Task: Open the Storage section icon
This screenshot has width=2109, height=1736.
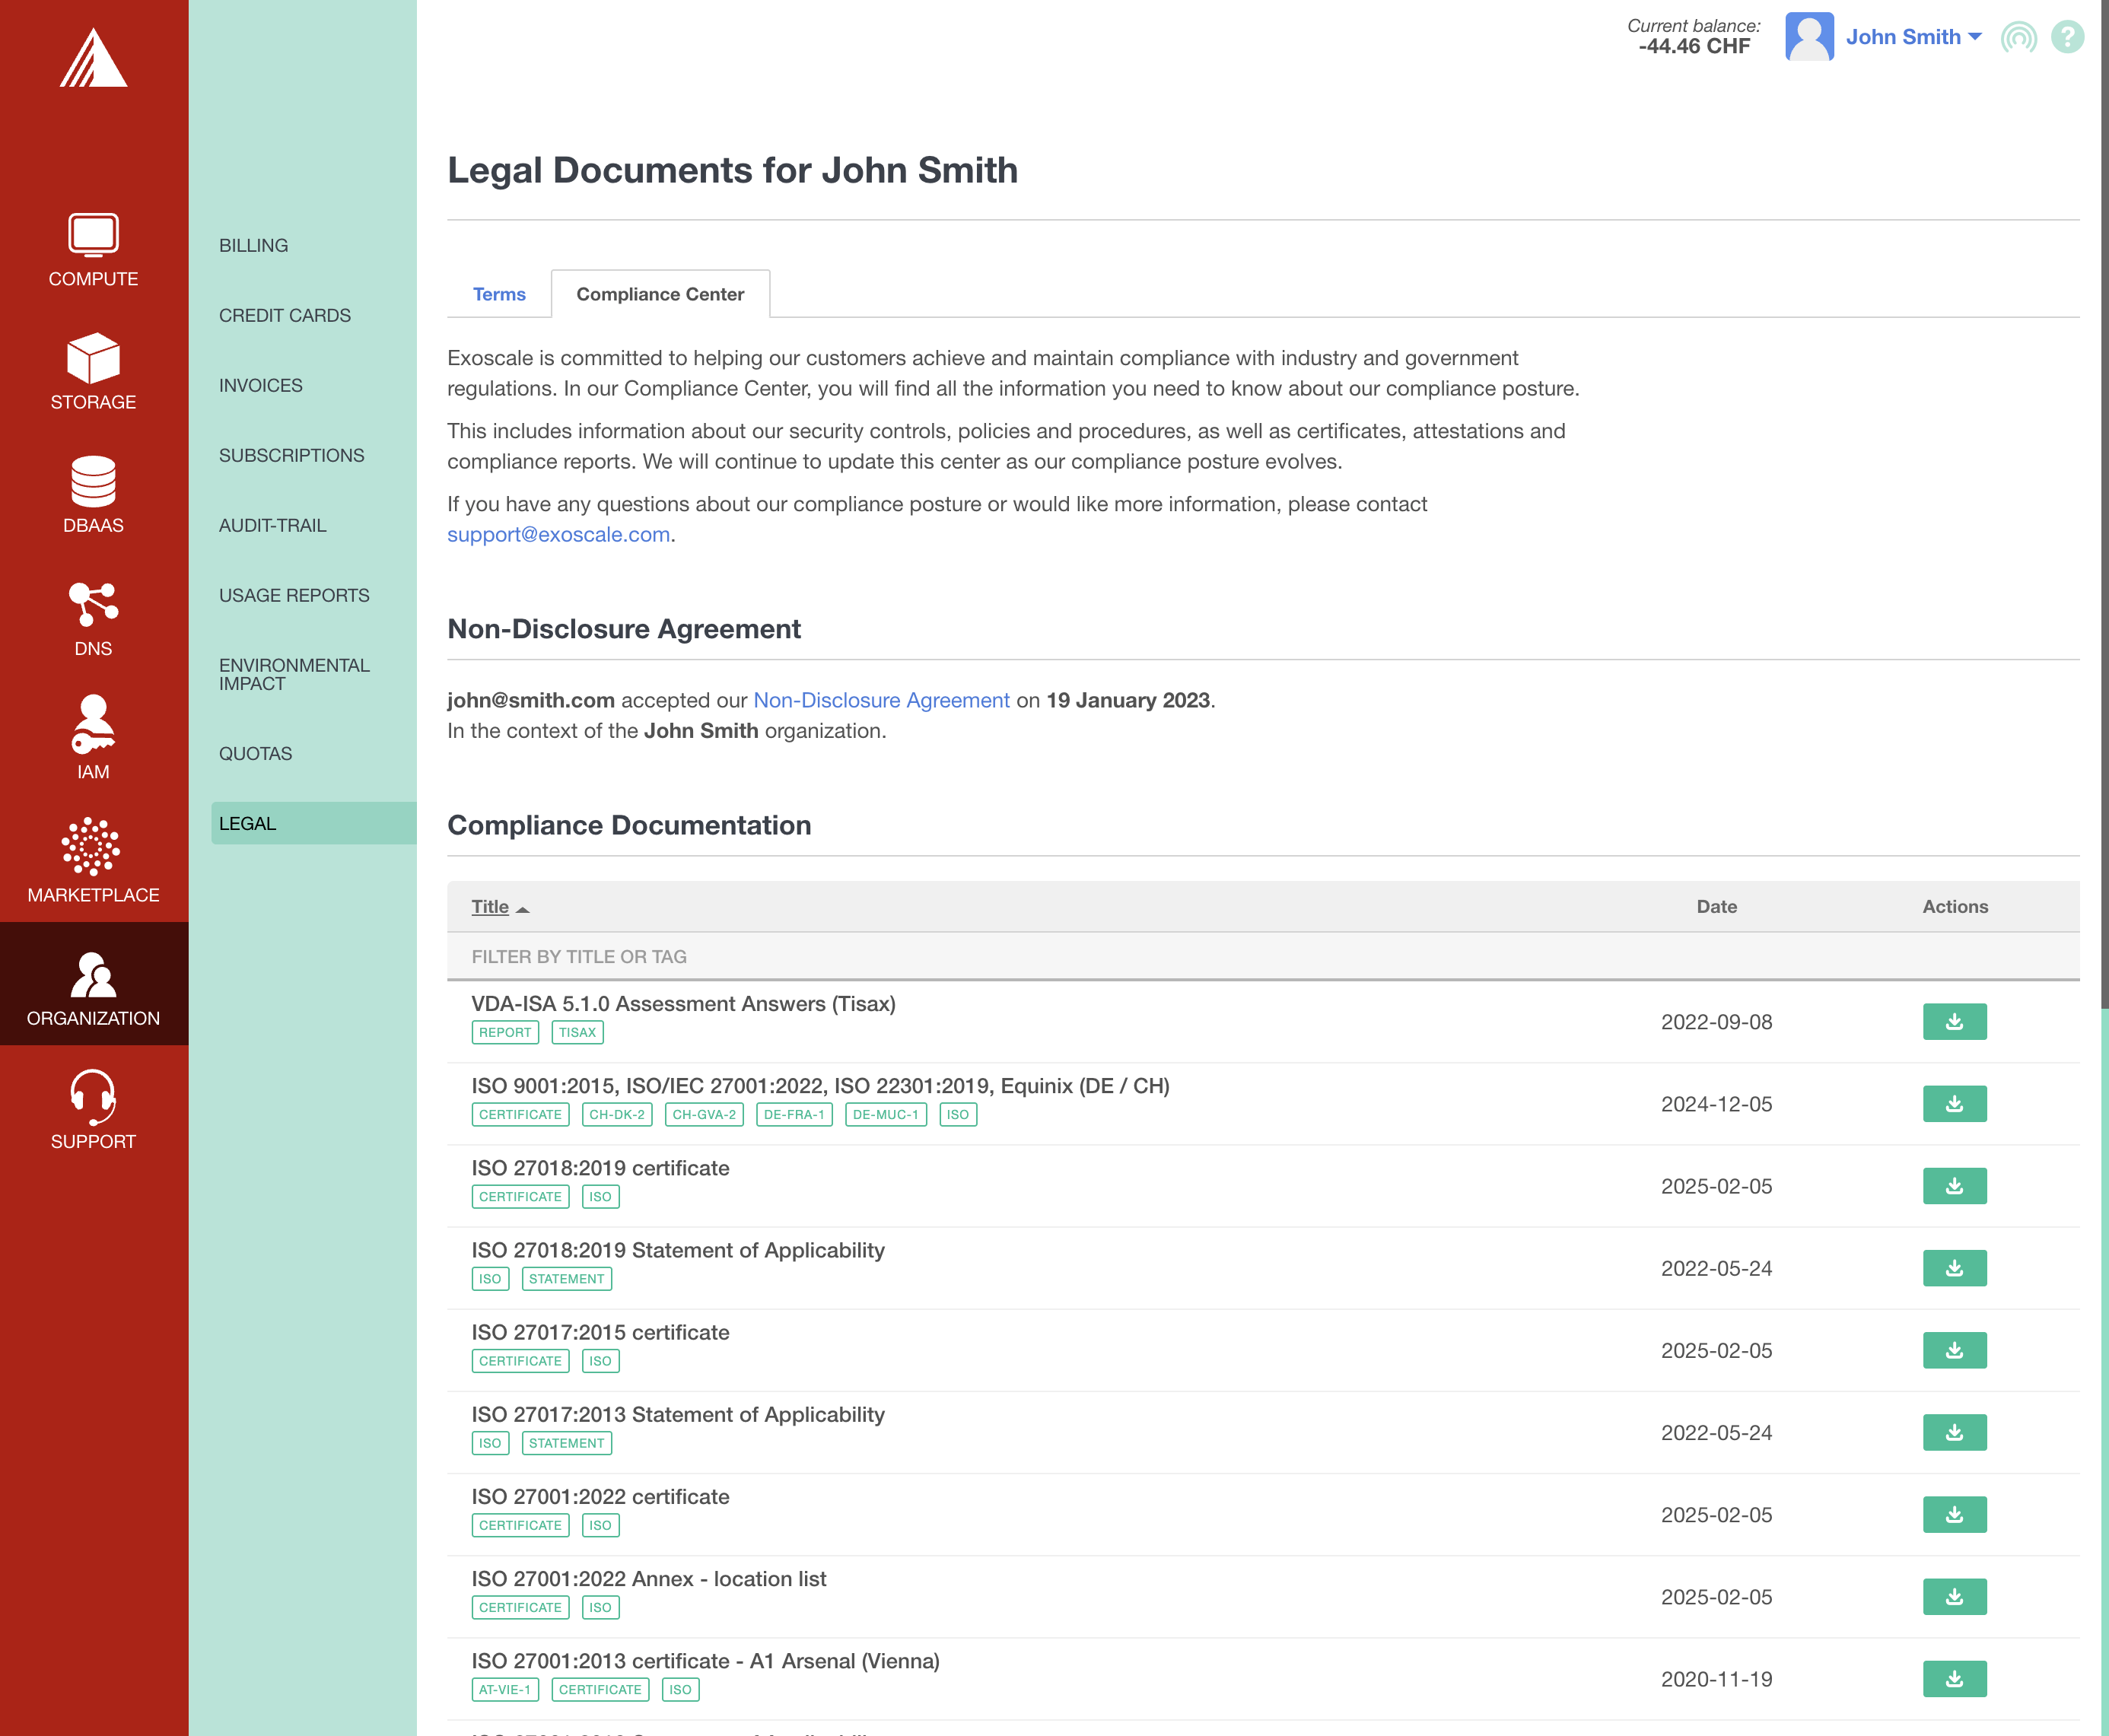Action: coord(93,358)
